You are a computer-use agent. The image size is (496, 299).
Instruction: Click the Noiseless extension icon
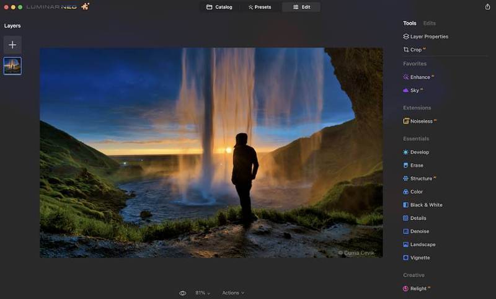coord(406,121)
